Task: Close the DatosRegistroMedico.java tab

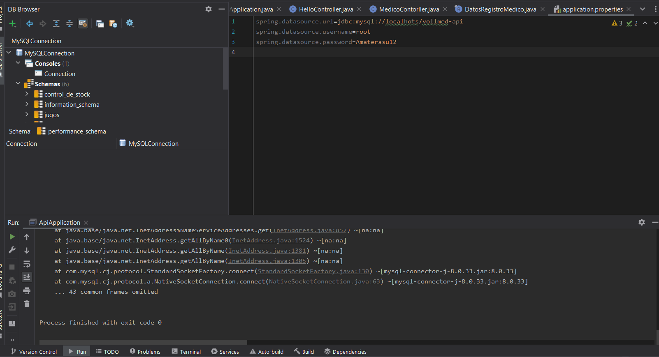Action: coord(543,9)
